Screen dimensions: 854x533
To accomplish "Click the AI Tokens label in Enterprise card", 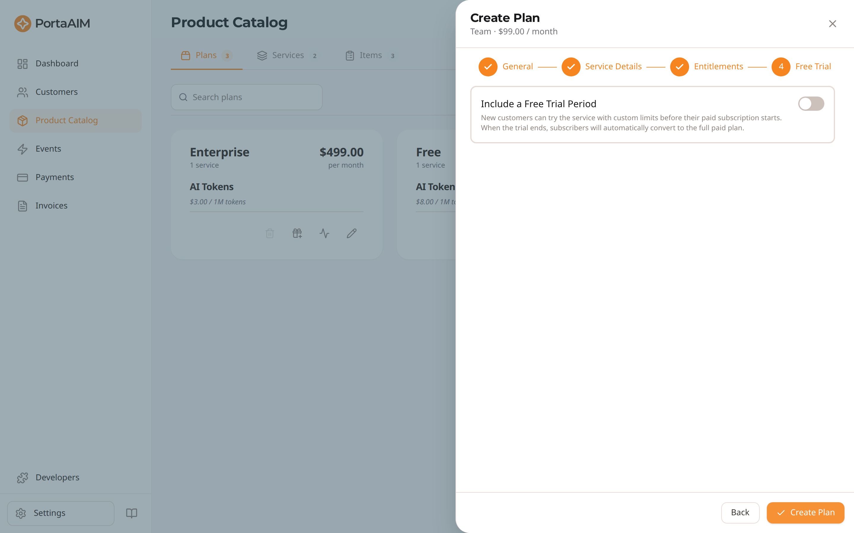I will [x=212, y=187].
